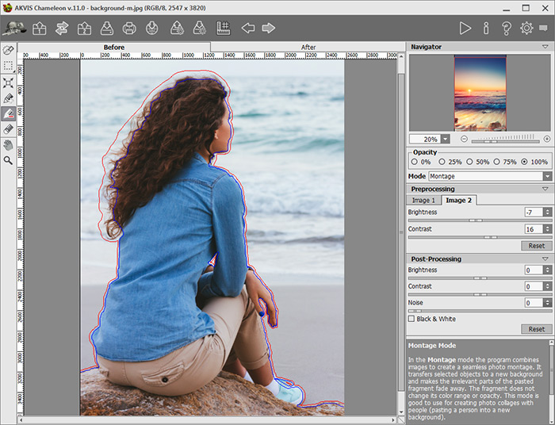Click the Preprocessing Contrast slider
This screenshot has width=555, height=425.
pos(480,237)
